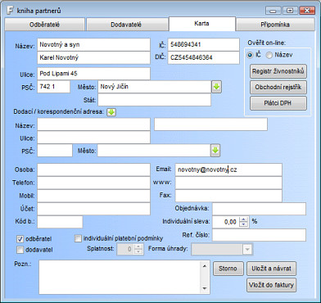This screenshot has height=303, width=321.
Task: Minimize the kniha partnerů window
Action: coord(274,11)
